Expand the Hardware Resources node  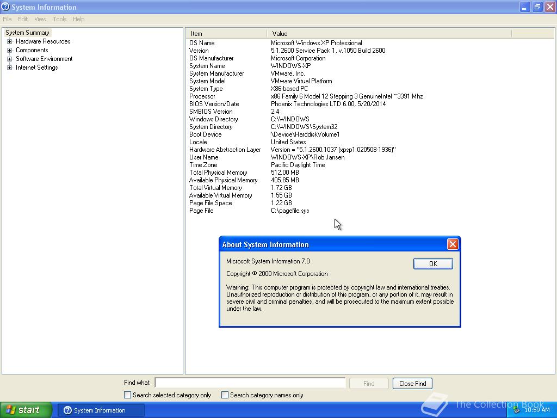10,41
